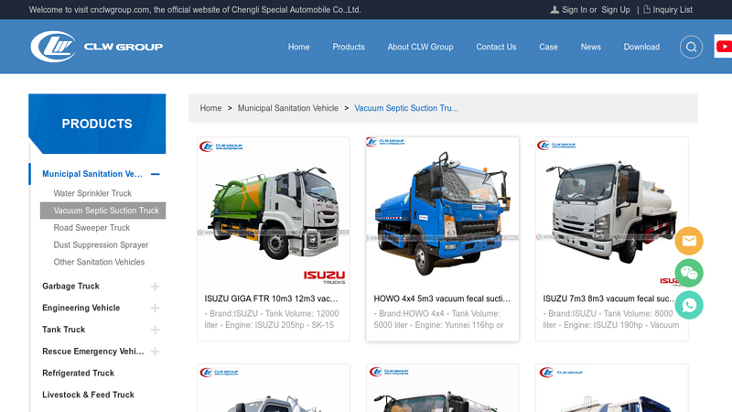This screenshot has width=732, height=412.
Task: Select Water Sprinkler Truck subcategory
Action: 92,193
